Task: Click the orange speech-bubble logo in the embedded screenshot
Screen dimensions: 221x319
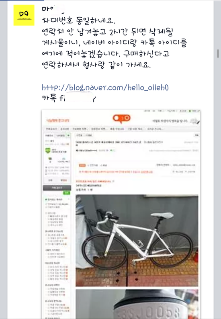Action: (121, 119)
